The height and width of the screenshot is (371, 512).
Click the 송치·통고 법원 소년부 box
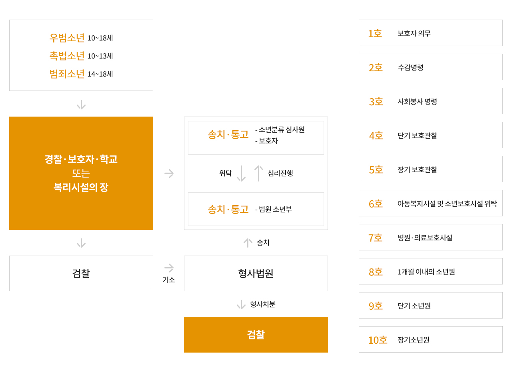point(256,209)
